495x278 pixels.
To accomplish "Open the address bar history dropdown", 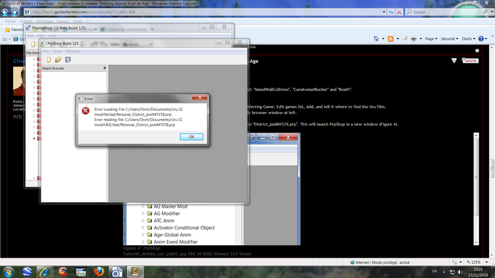I will (x=384, y=12).
